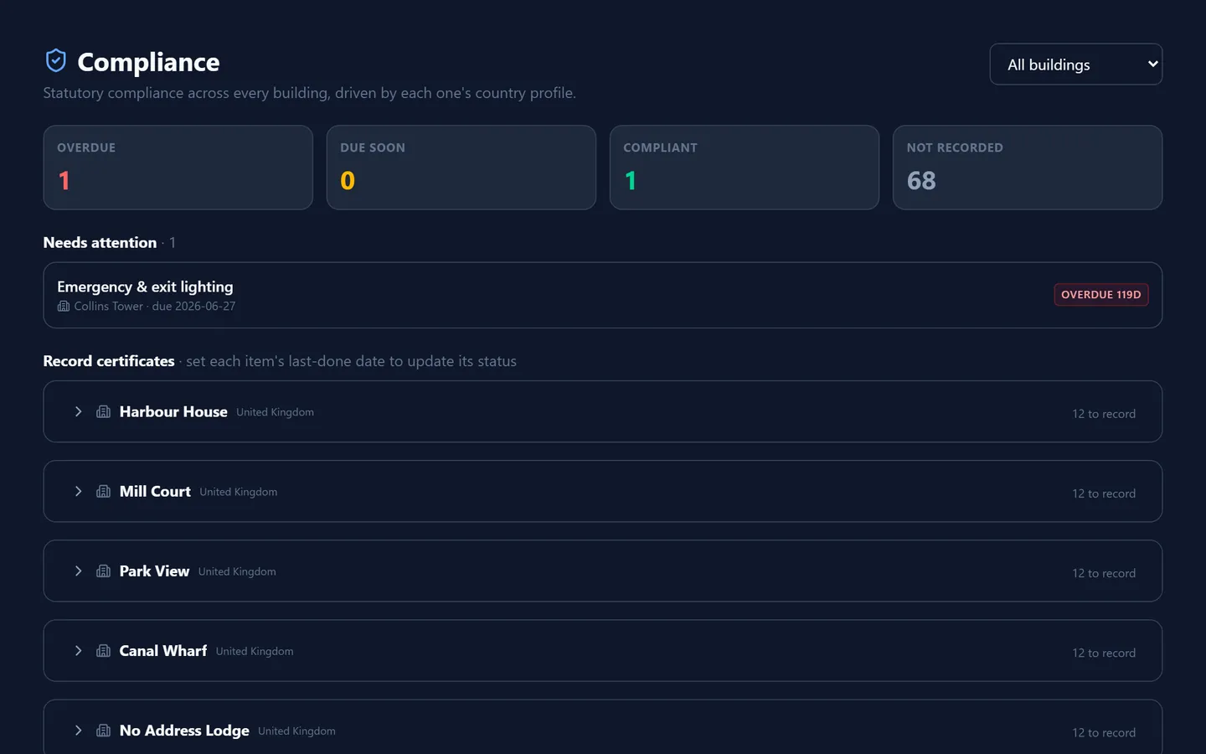Click the building icon beside Mill Court
Image resolution: width=1206 pixels, height=754 pixels.
pyautogui.click(x=104, y=491)
